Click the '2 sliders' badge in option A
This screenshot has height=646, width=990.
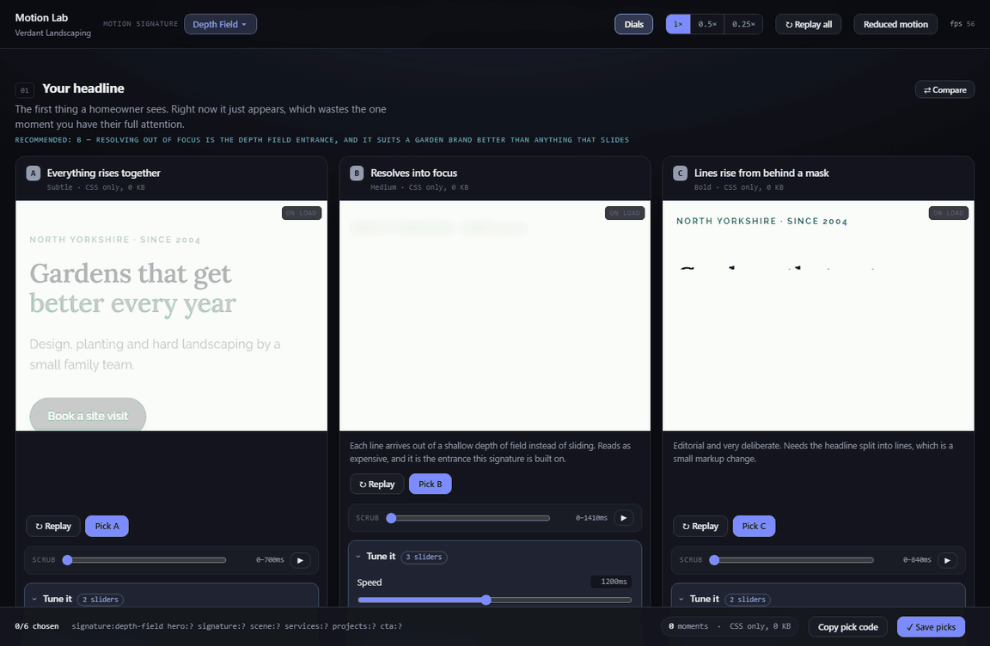pyautogui.click(x=101, y=600)
